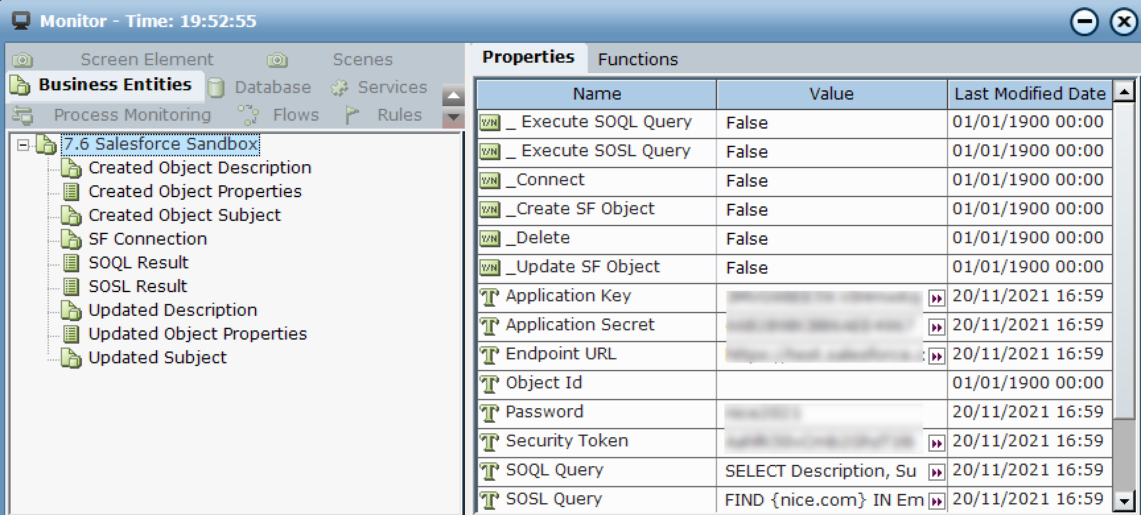1141x515 pixels.
Task: Click the Object Id text type icon
Action: (x=489, y=384)
